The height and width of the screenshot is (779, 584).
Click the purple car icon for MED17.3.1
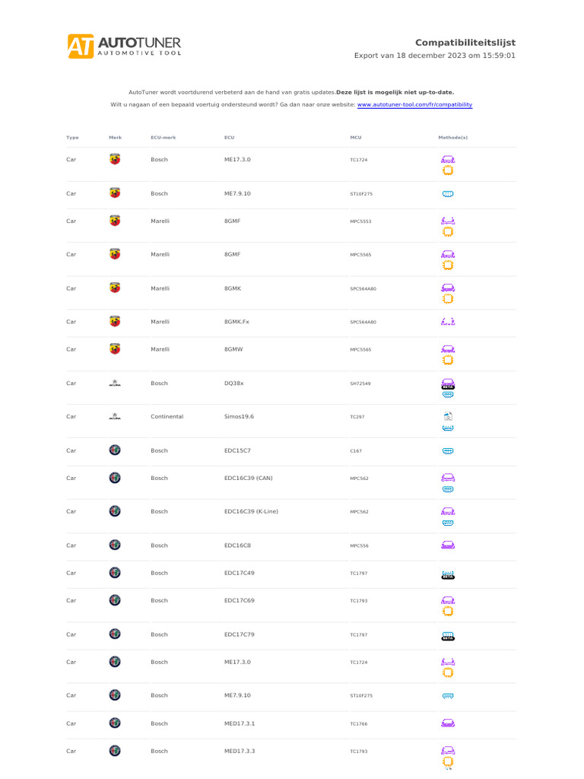coord(448,723)
